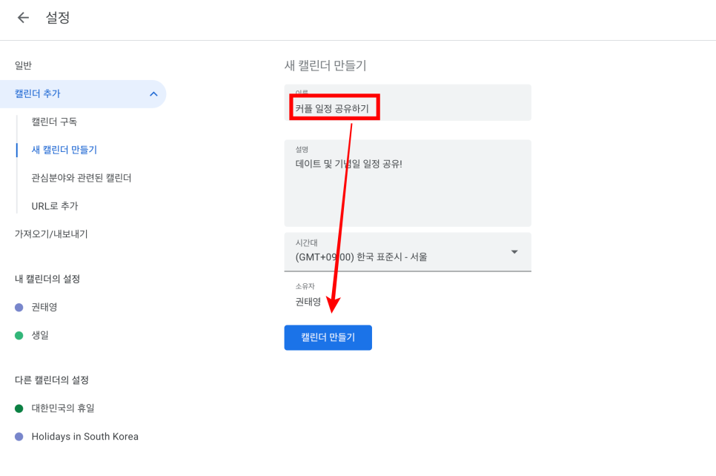Click the 다른 캘린더의 설정 heading
Viewport: 716px width, 476px height.
(52, 380)
